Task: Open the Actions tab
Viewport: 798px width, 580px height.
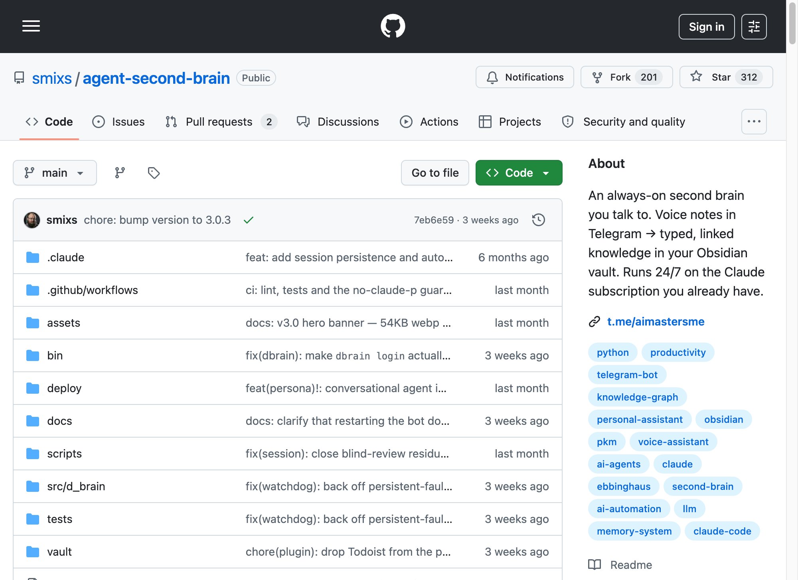Action: tap(429, 122)
